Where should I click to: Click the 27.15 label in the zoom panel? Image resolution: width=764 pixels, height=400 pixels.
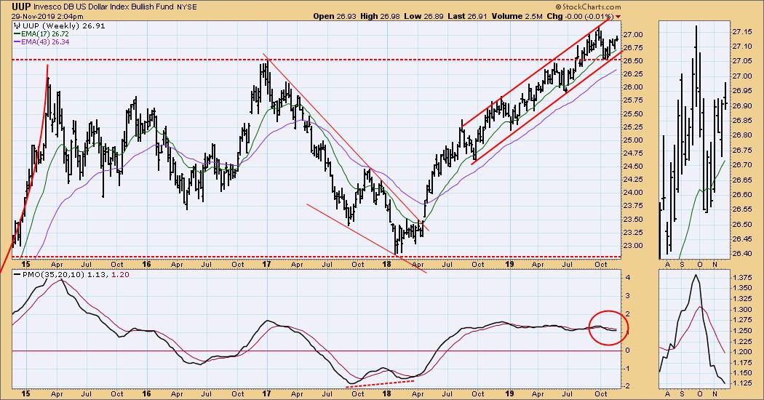(x=741, y=32)
